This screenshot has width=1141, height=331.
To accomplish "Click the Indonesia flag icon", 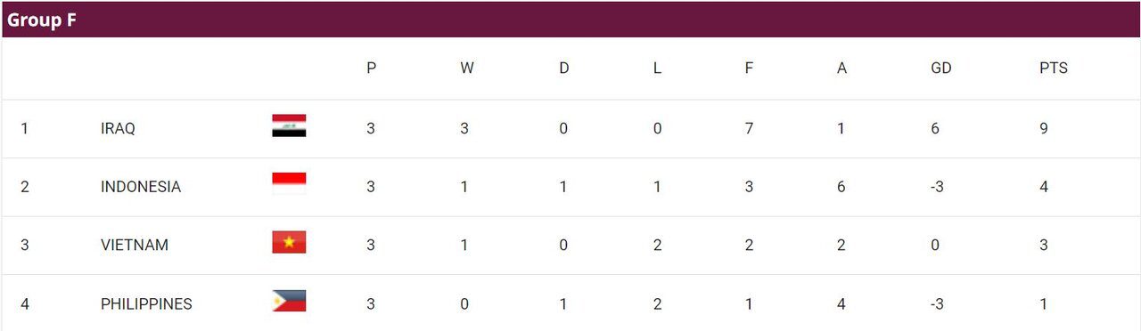I will pyautogui.click(x=289, y=183).
